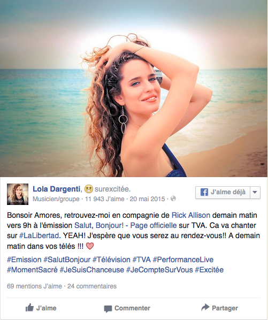Open Salut, Bonjour! - Page officielle link
The width and height of the screenshot is (268, 320).
click(125, 225)
